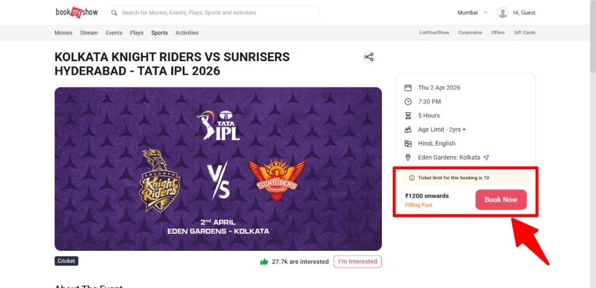Click the calendar icon beside event date
The height and width of the screenshot is (288, 596).
407,88
